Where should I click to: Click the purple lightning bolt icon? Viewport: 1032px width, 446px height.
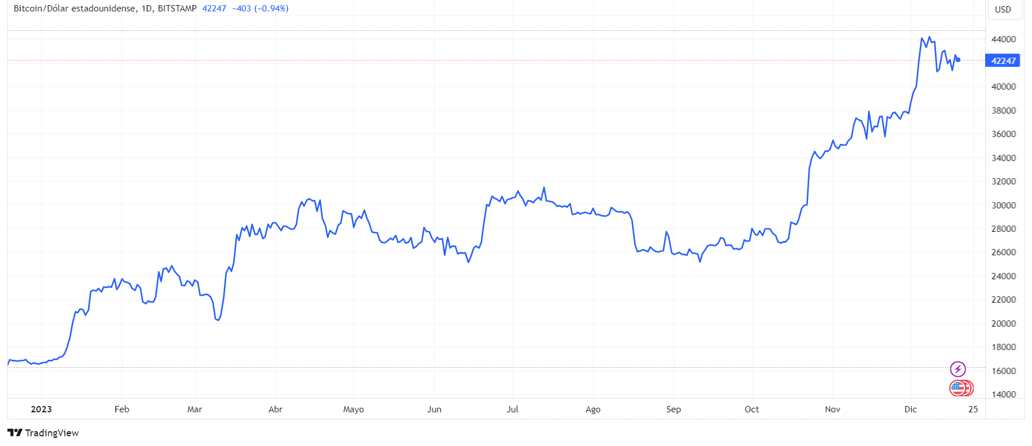958,369
